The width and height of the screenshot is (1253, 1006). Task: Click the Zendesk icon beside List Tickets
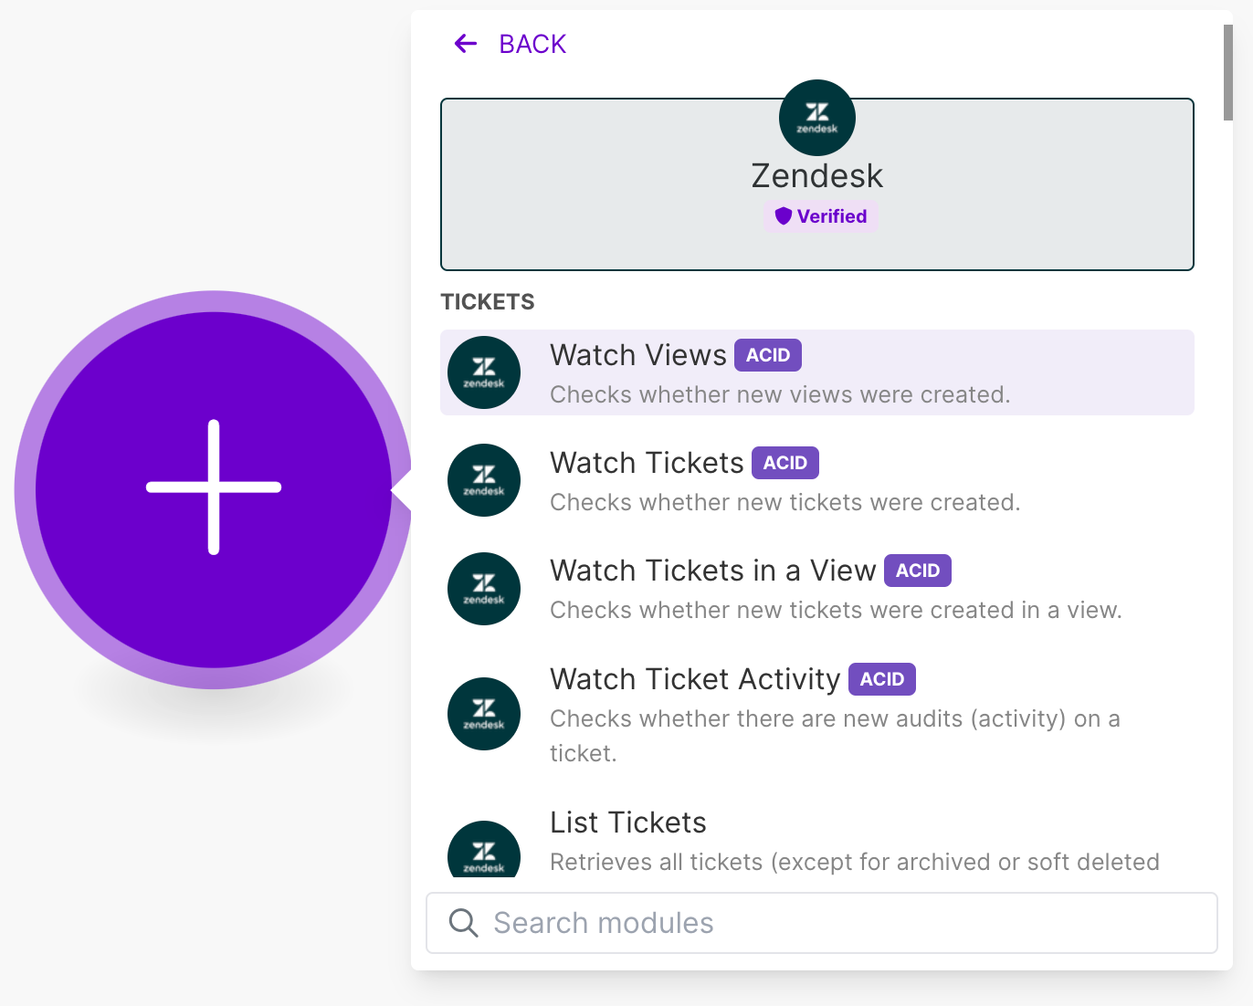484,850
